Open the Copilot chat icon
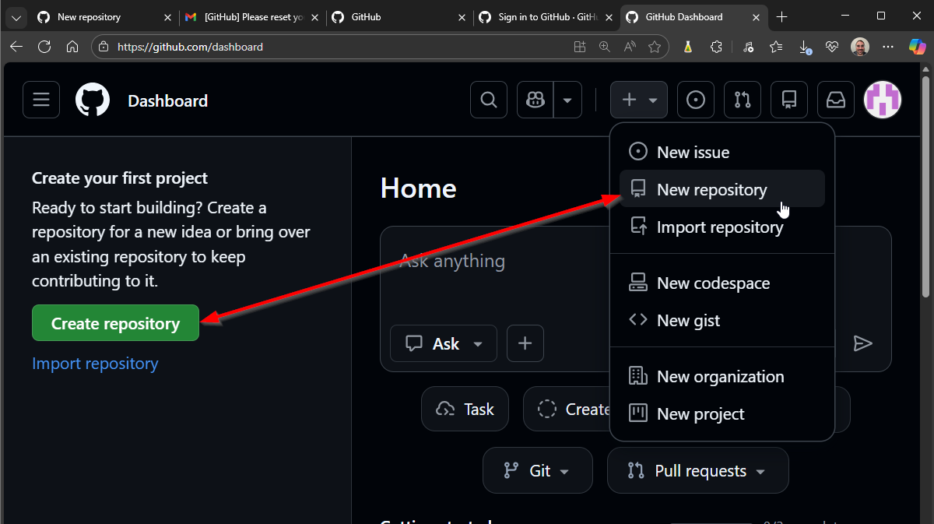 click(535, 100)
